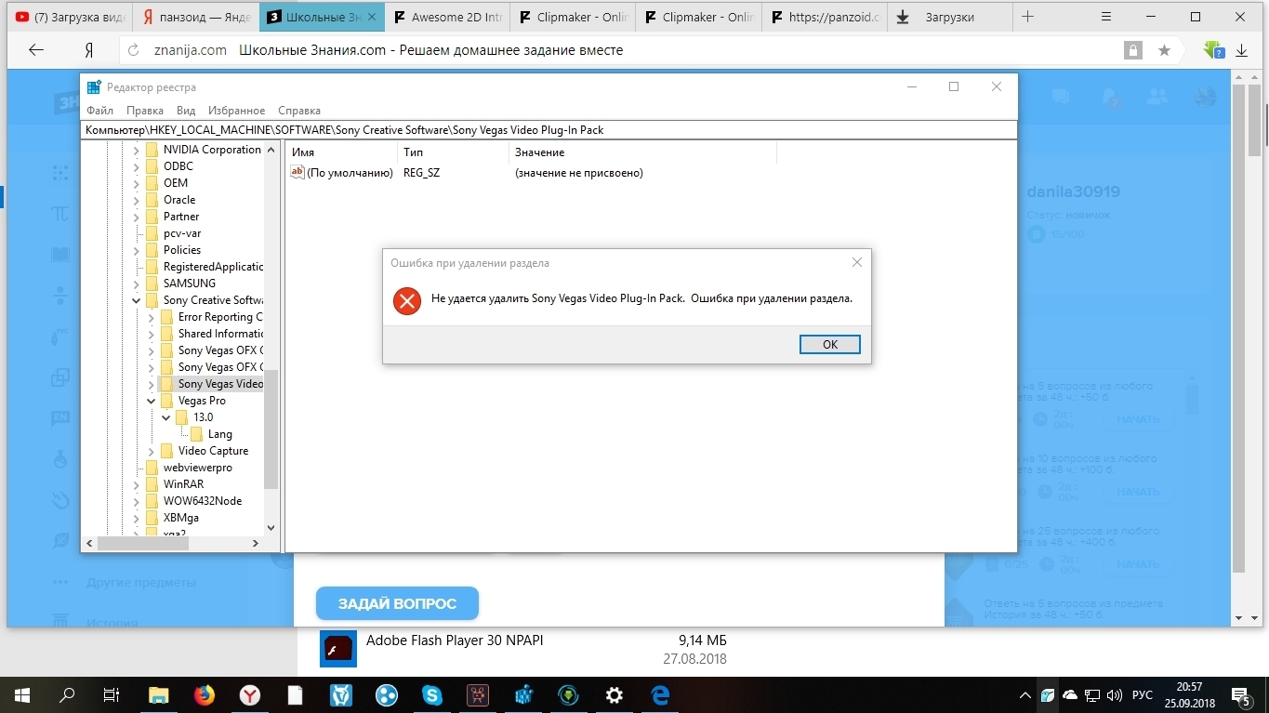Click the Тип column header
Image resolution: width=1269 pixels, height=713 pixels.
pos(414,152)
